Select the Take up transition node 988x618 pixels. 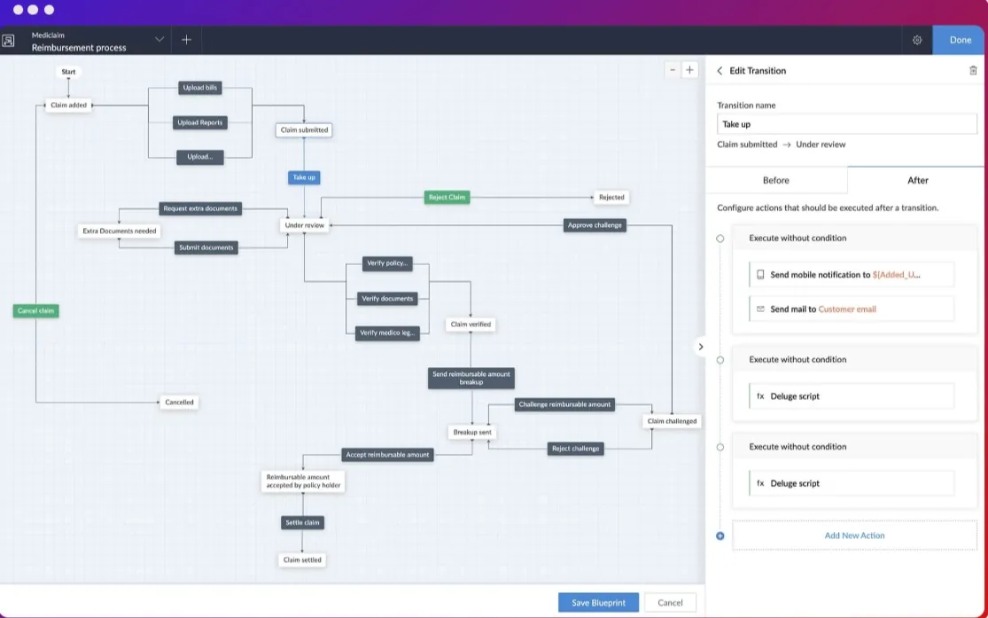coord(304,178)
